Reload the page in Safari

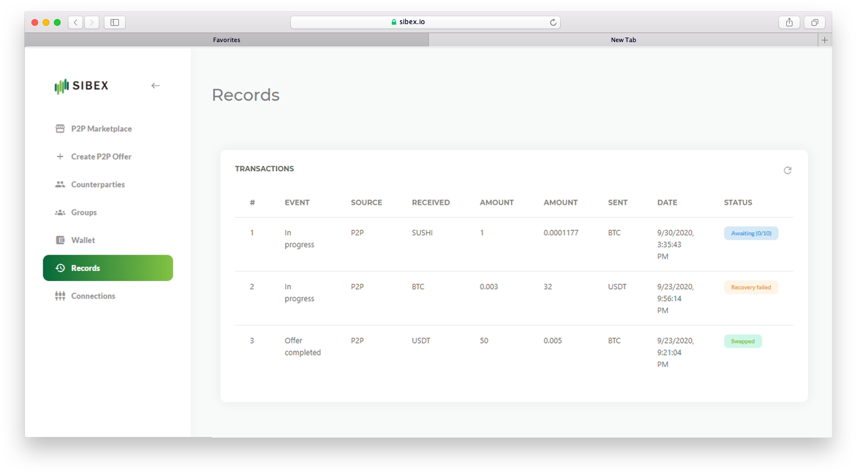click(x=553, y=22)
